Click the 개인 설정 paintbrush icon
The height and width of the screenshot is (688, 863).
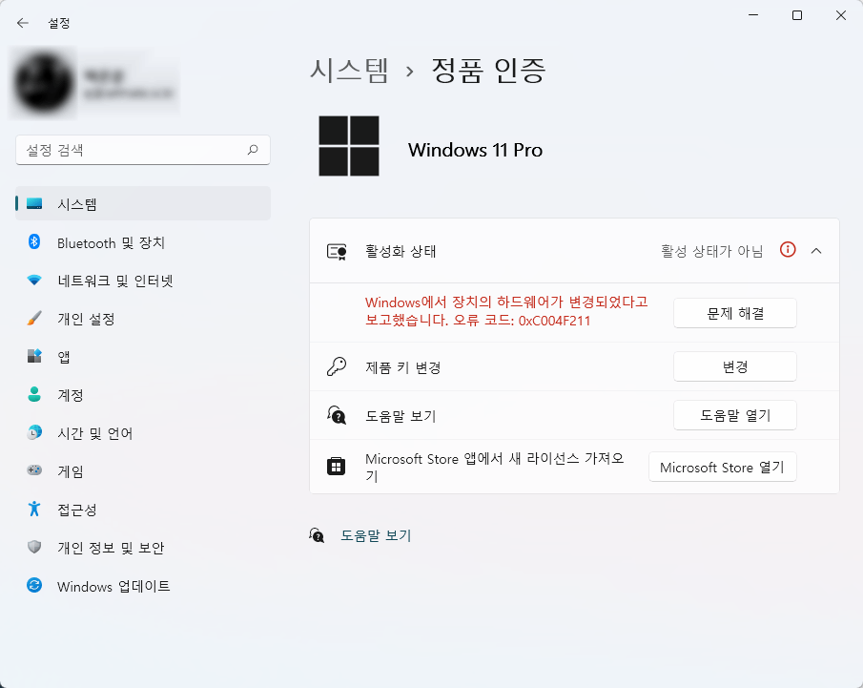click(34, 319)
